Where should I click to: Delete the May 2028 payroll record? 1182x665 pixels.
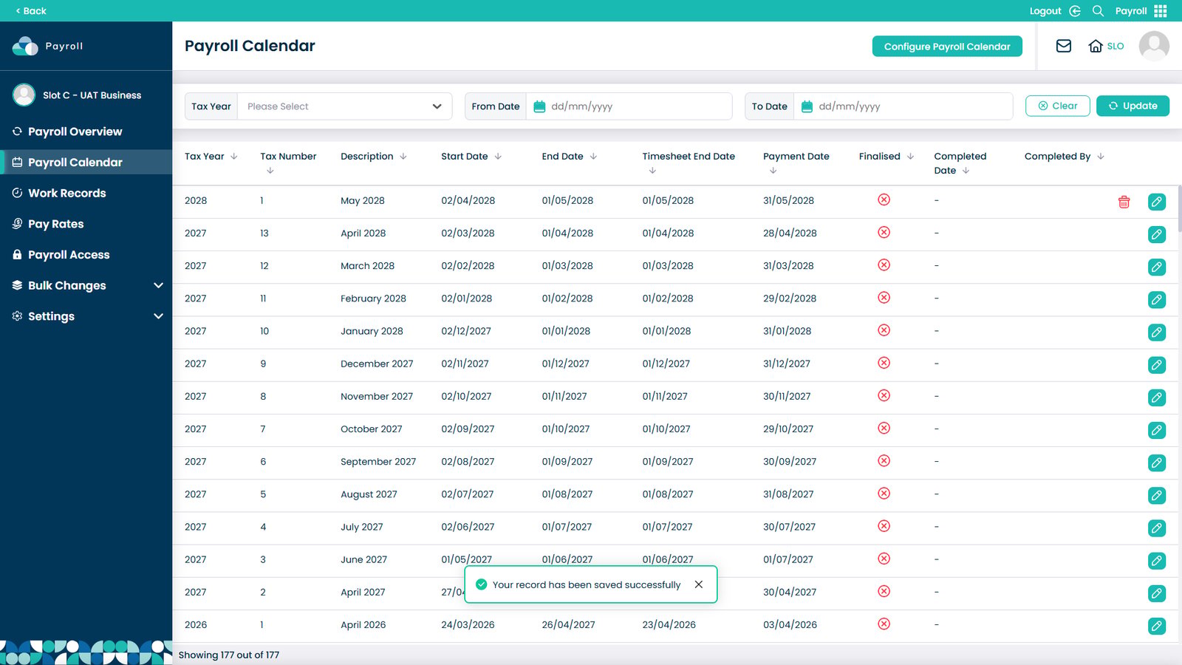pos(1124,202)
